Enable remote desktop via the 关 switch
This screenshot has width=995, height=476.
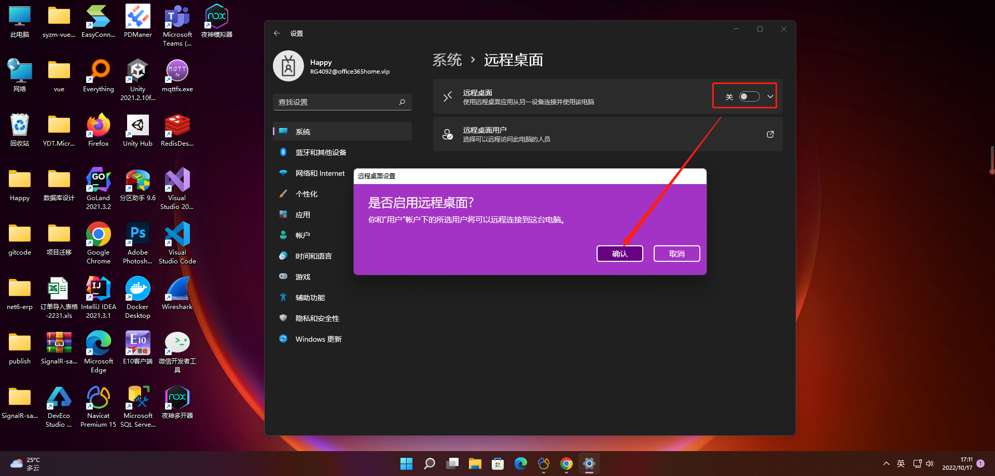(x=749, y=96)
